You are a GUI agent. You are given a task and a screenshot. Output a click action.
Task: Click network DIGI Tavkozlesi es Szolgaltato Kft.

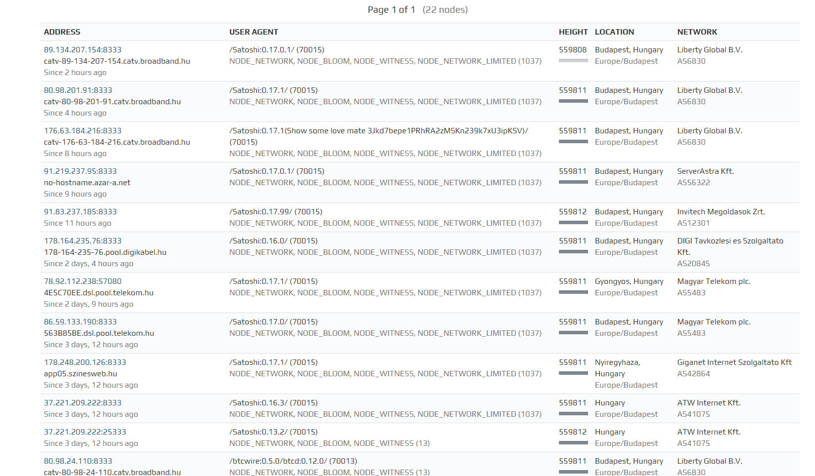[x=730, y=246]
